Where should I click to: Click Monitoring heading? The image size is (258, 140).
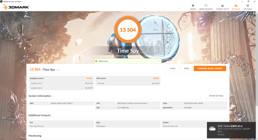coord(35,136)
